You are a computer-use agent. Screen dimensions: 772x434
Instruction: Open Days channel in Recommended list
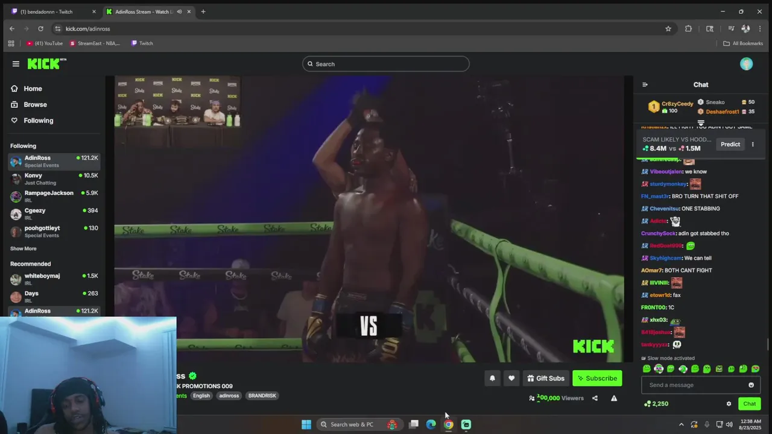click(x=54, y=297)
